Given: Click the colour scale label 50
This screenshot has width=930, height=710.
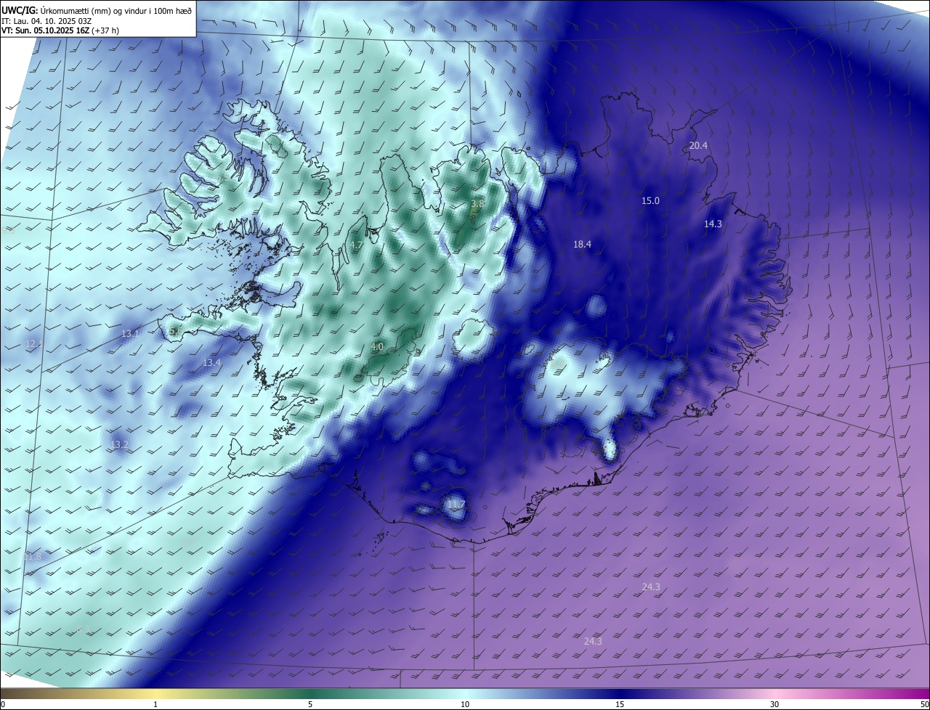Looking at the screenshot, I should [924, 704].
